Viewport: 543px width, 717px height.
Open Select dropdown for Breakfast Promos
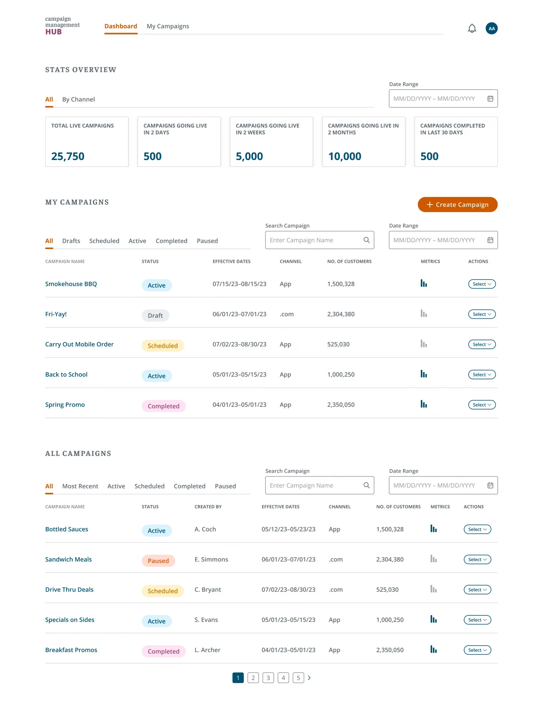pyautogui.click(x=477, y=650)
